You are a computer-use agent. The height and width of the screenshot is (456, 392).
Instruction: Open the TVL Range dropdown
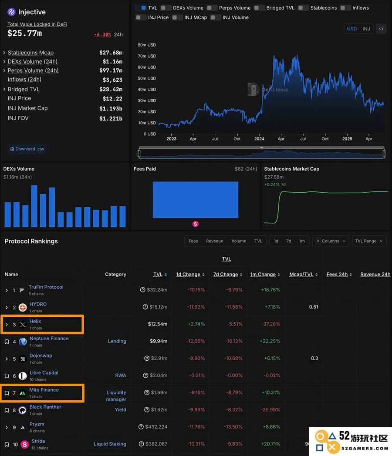pos(369,241)
